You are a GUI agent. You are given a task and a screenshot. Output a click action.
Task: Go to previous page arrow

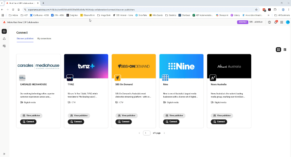pos(139,133)
